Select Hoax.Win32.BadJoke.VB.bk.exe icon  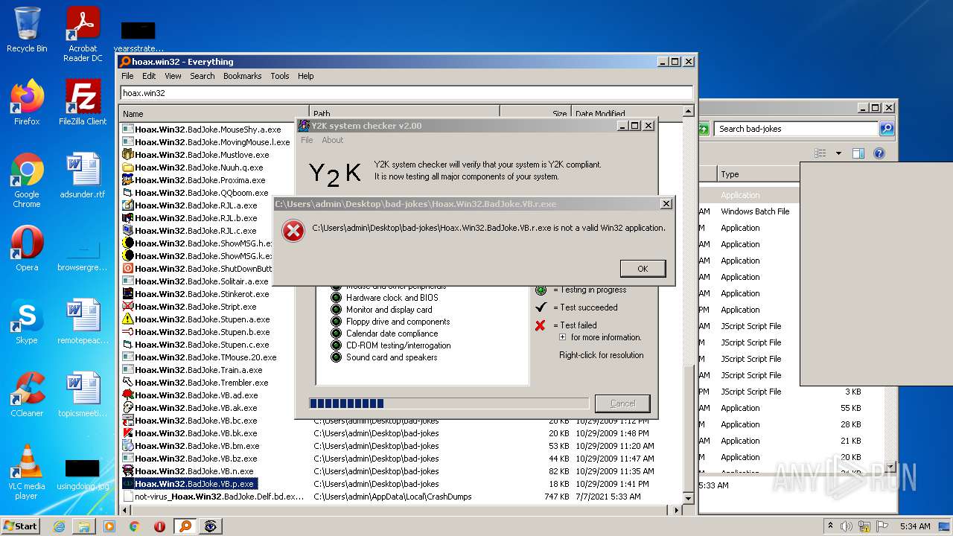pos(128,433)
